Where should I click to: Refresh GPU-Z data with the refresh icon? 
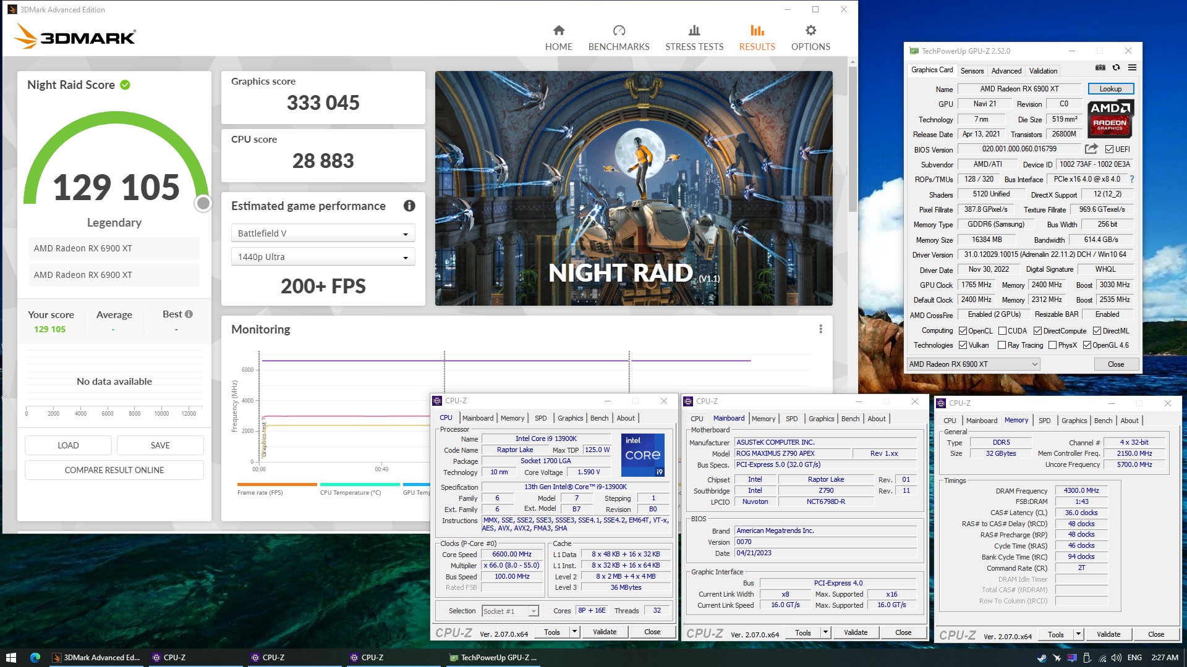[1116, 67]
